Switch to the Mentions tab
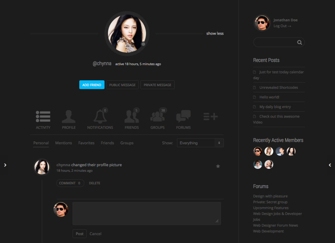Screen dimensions: 335x243 (x=63, y=143)
